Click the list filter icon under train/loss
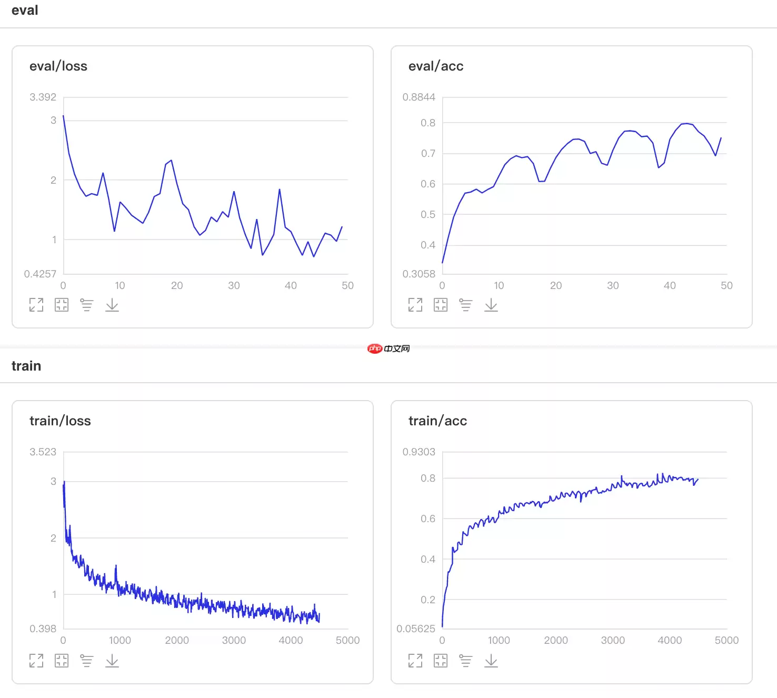This screenshot has height=698, width=777. click(x=87, y=660)
